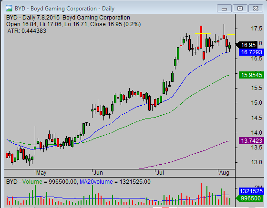The image size is (267, 208).
Task: Click the blue MA20volume label
Action: pyautogui.click(x=96, y=182)
